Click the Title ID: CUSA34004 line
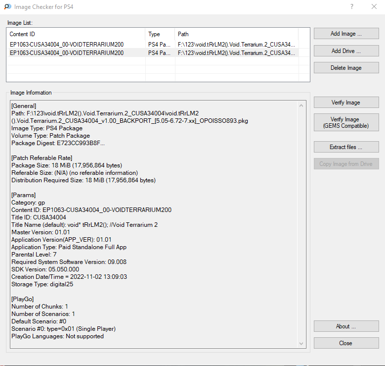This screenshot has height=366, width=385. [x=39, y=217]
